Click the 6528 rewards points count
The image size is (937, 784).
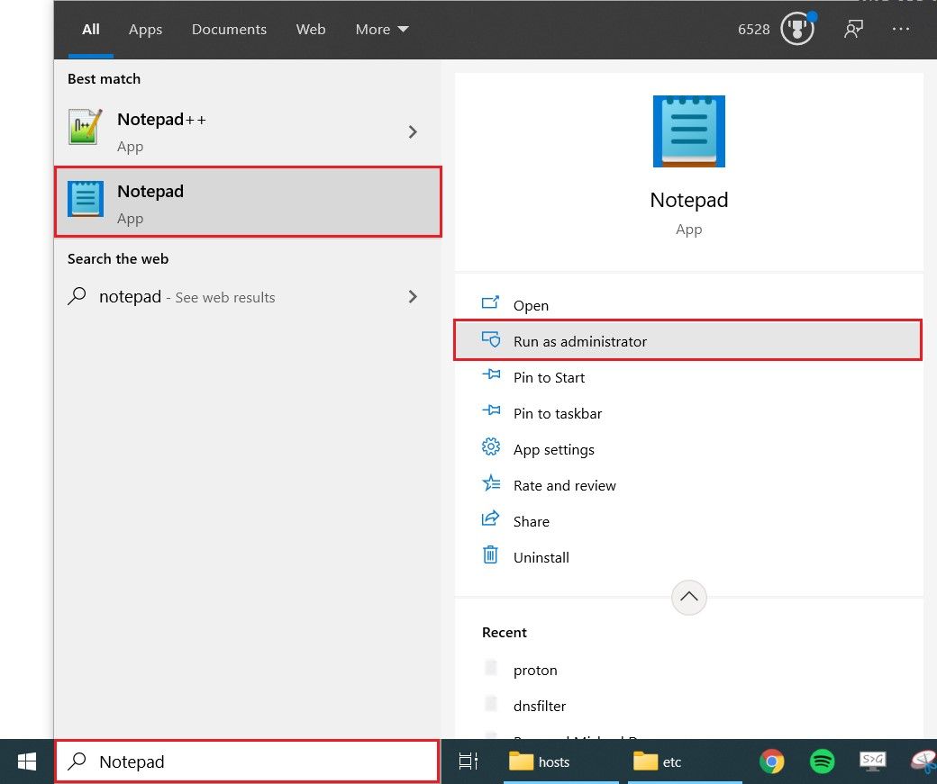click(753, 30)
